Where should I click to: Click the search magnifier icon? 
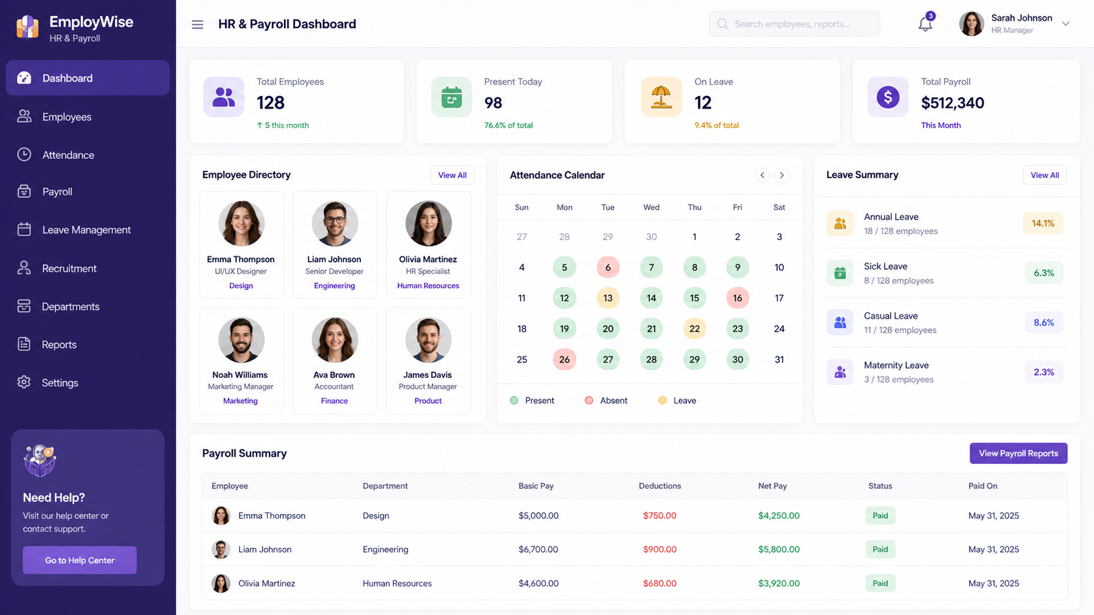tap(722, 24)
